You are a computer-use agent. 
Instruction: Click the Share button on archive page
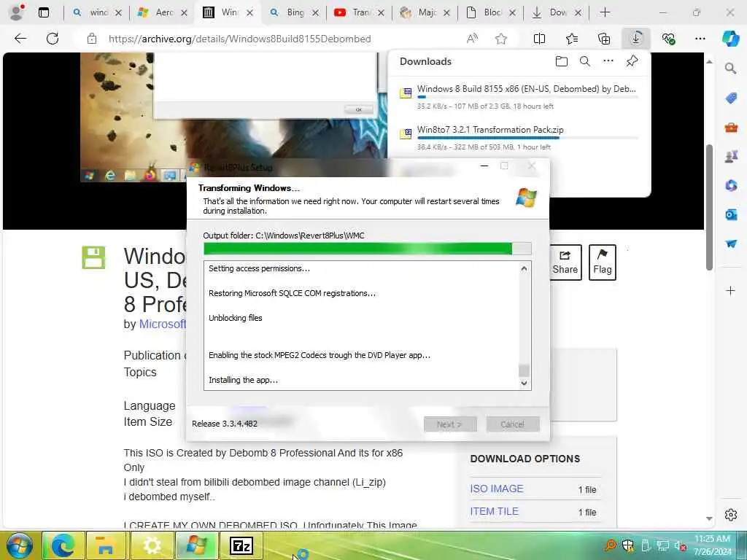565,262
